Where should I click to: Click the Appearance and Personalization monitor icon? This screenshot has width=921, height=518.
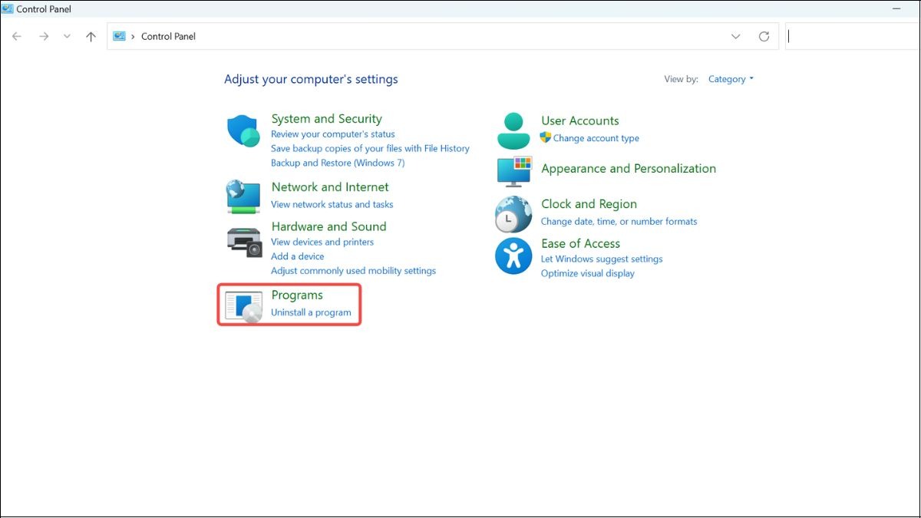(x=514, y=171)
